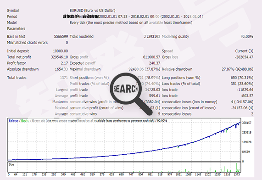Click the 1373 x-axis tick label
This screenshot has width=262, height=180.
(x=237, y=174)
